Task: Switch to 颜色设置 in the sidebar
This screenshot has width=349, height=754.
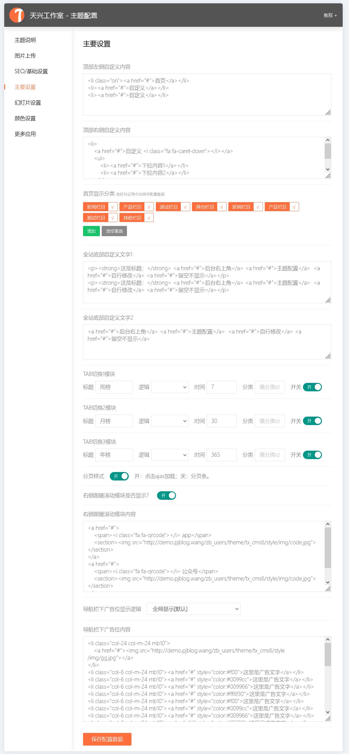Action: point(25,118)
